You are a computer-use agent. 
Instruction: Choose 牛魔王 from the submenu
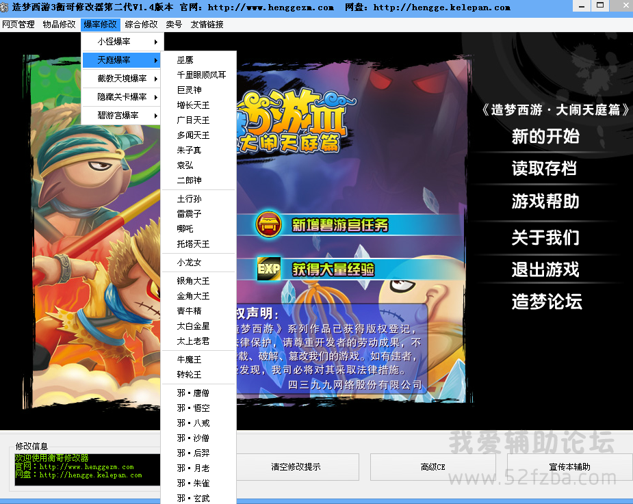[x=198, y=360]
